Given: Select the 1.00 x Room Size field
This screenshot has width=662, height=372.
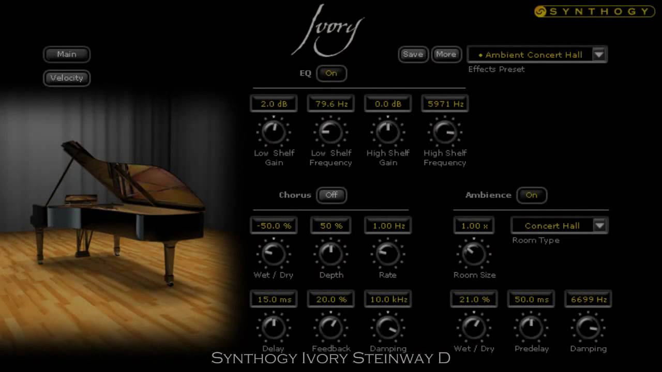Looking at the screenshot, I should 474,225.
